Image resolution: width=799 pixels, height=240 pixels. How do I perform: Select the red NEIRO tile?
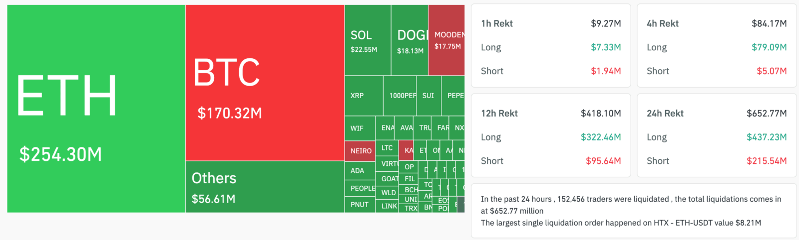(360, 151)
